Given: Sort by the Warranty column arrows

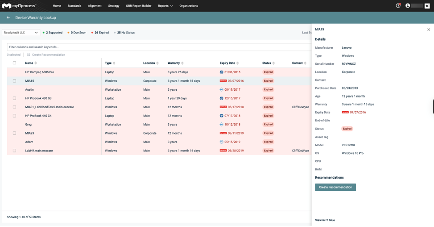Looking at the screenshot, I should point(182,63).
